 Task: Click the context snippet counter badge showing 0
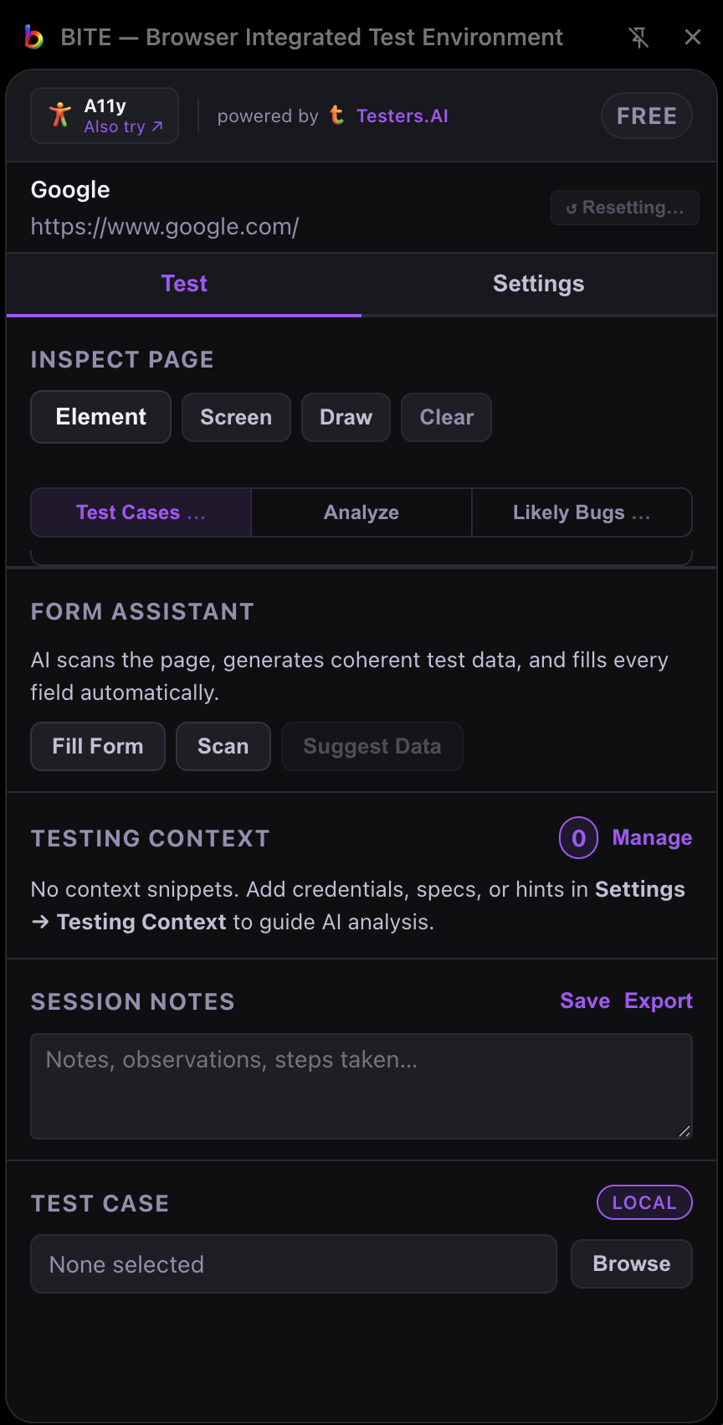pos(578,837)
